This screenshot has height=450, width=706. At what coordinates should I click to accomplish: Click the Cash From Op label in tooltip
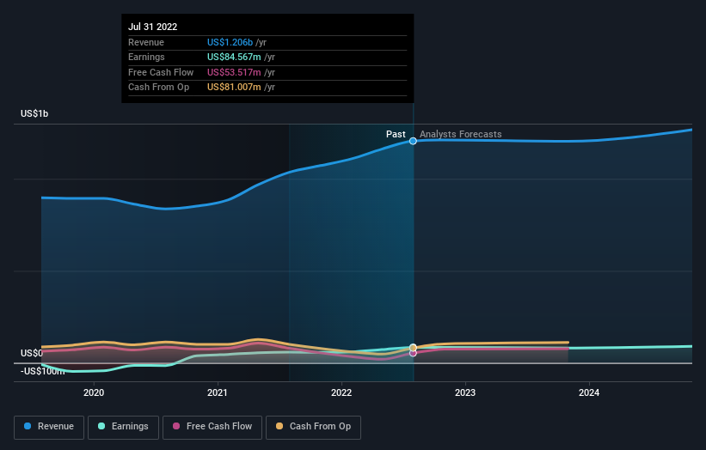(x=158, y=88)
